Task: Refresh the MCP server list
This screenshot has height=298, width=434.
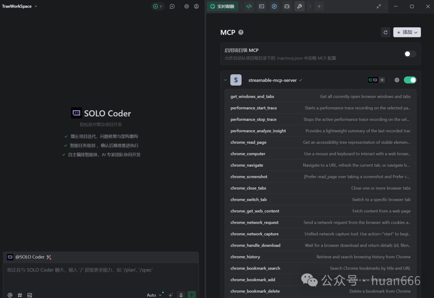Action: (x=385, y=33)
